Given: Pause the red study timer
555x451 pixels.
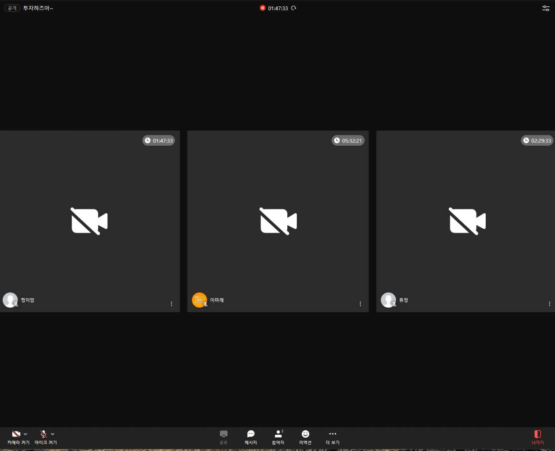Looking at the screenshot, I should coord(263,8).
